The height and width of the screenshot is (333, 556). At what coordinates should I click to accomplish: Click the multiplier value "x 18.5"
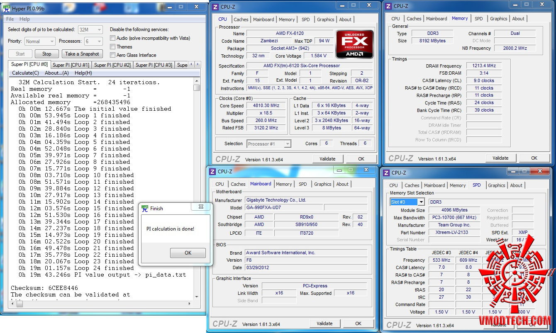point(266,113)
